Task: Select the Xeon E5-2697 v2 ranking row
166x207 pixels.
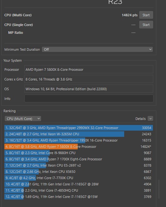Action: (x=79, y=165)
